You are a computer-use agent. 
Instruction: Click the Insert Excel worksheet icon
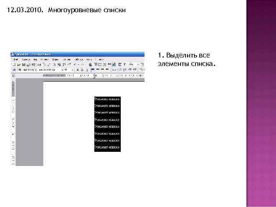click(105, 65)
